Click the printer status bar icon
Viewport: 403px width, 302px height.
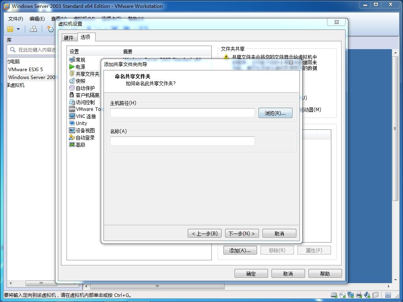pyautogui.click(x=359, y=295)
